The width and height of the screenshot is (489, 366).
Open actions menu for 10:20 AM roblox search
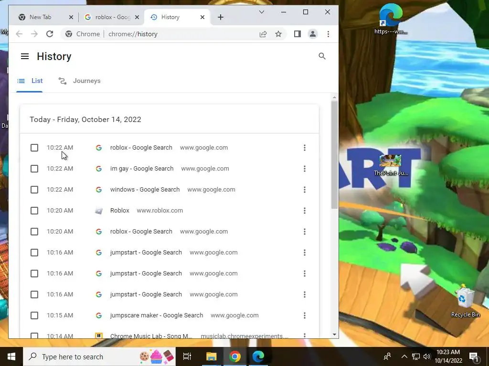click(305, 232)
